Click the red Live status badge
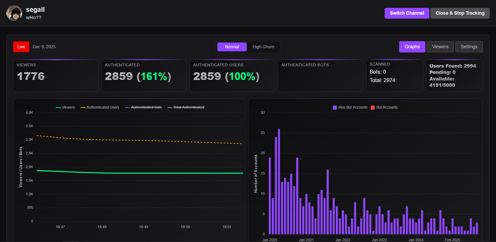 [21, 47]
